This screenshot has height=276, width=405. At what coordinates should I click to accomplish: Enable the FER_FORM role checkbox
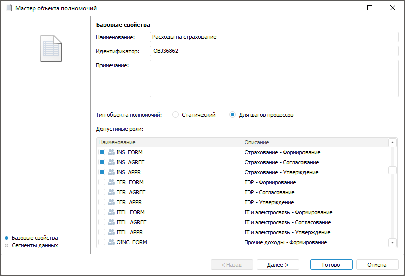(102, 182)
